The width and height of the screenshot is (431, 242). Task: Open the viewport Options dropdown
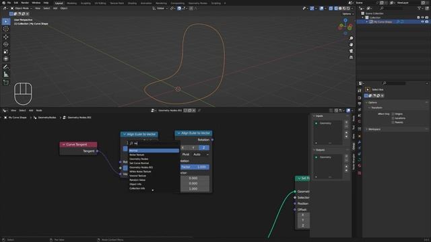[348, 13]
